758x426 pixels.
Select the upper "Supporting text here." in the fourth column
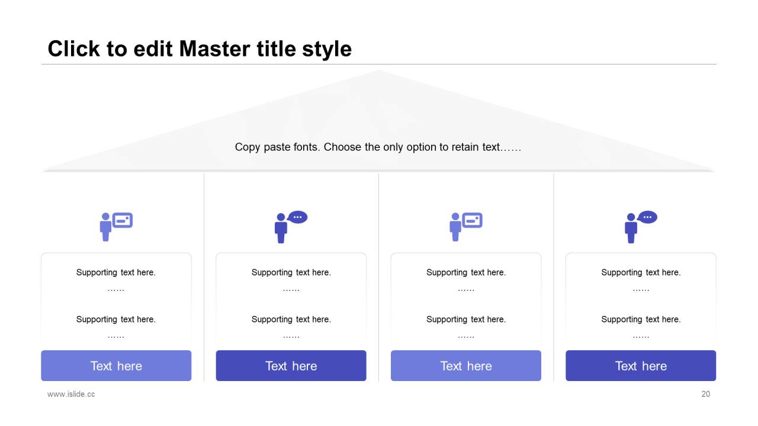641,273
